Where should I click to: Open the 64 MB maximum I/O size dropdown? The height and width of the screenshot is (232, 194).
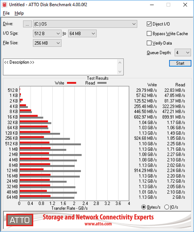[x=82, y=34]
